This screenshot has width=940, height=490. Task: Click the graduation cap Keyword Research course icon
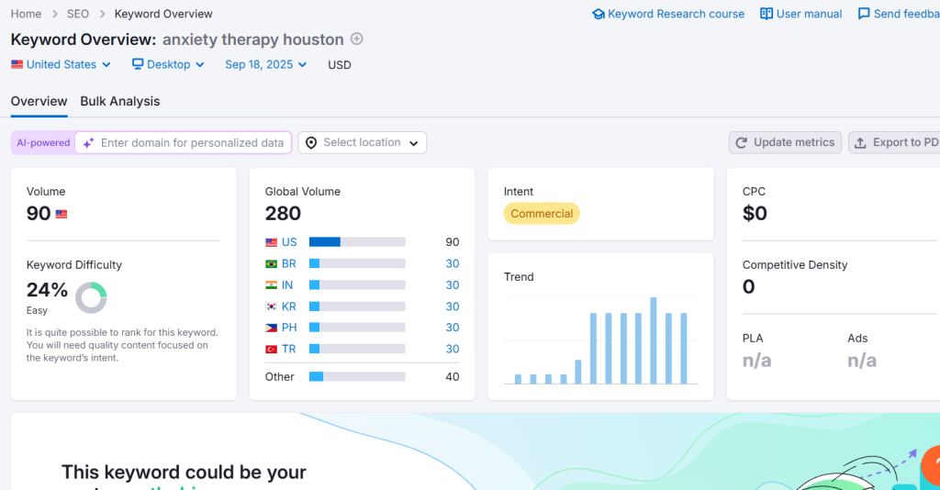pos(599,14)
